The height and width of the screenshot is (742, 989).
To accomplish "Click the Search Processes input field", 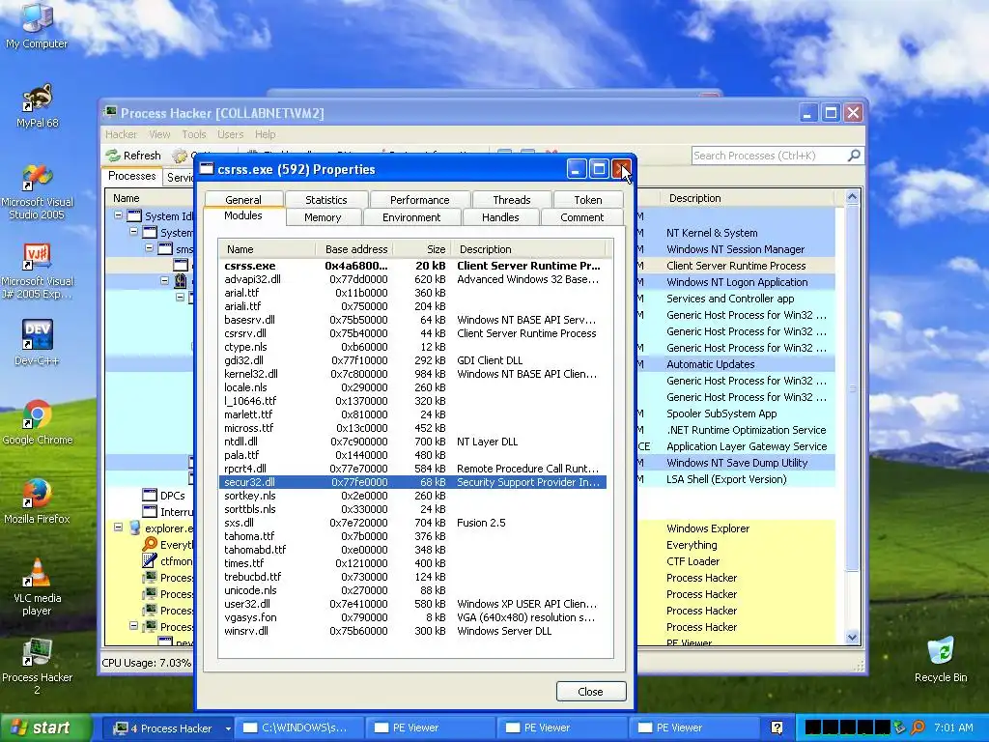I will (x=770, y=156).
